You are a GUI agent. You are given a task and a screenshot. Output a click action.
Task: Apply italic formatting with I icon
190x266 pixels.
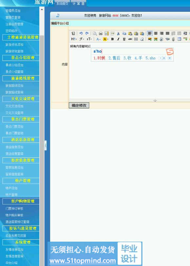pos(118,39)
